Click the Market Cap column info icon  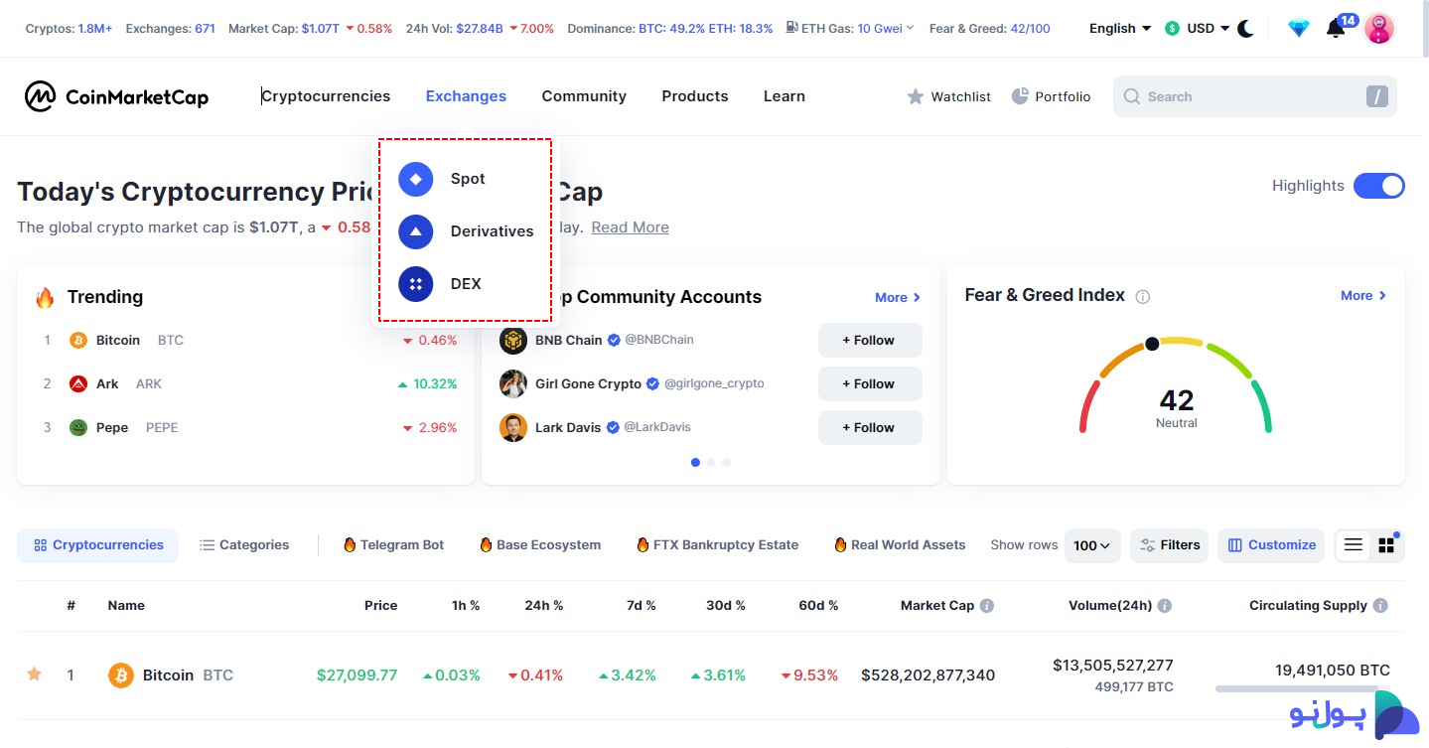986,606
